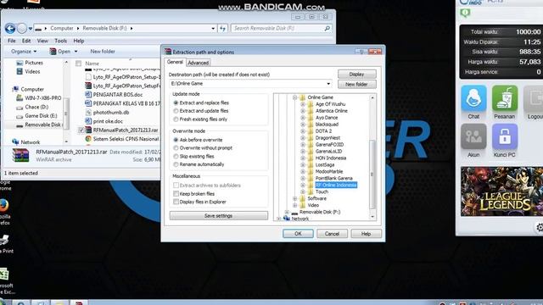Screen dimensions: 543x305
Task: Click the Name column header in Explorer
Action: pyautogui.click(x=92, y=64)
